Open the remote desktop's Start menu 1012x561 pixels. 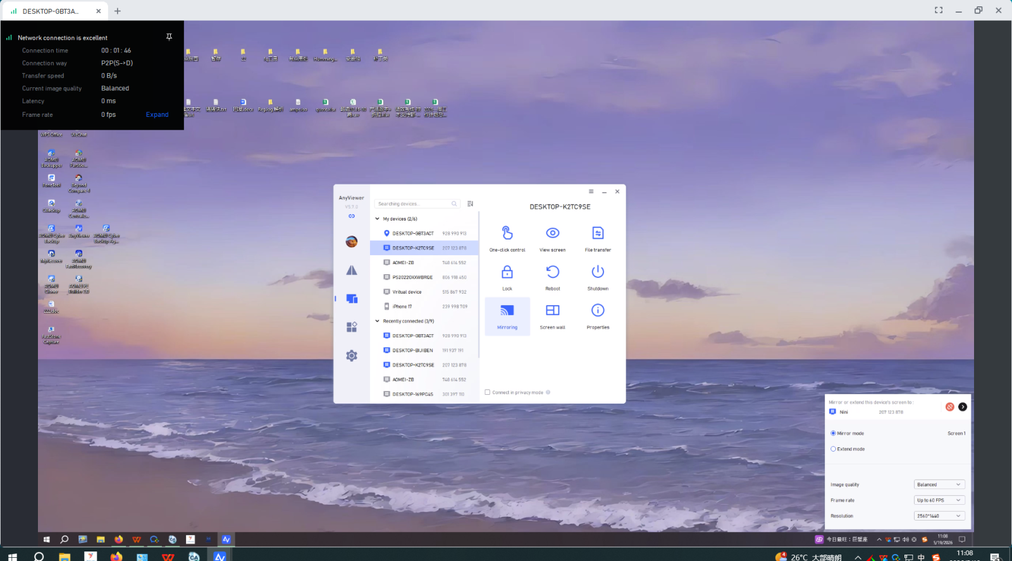coord(46,540)
